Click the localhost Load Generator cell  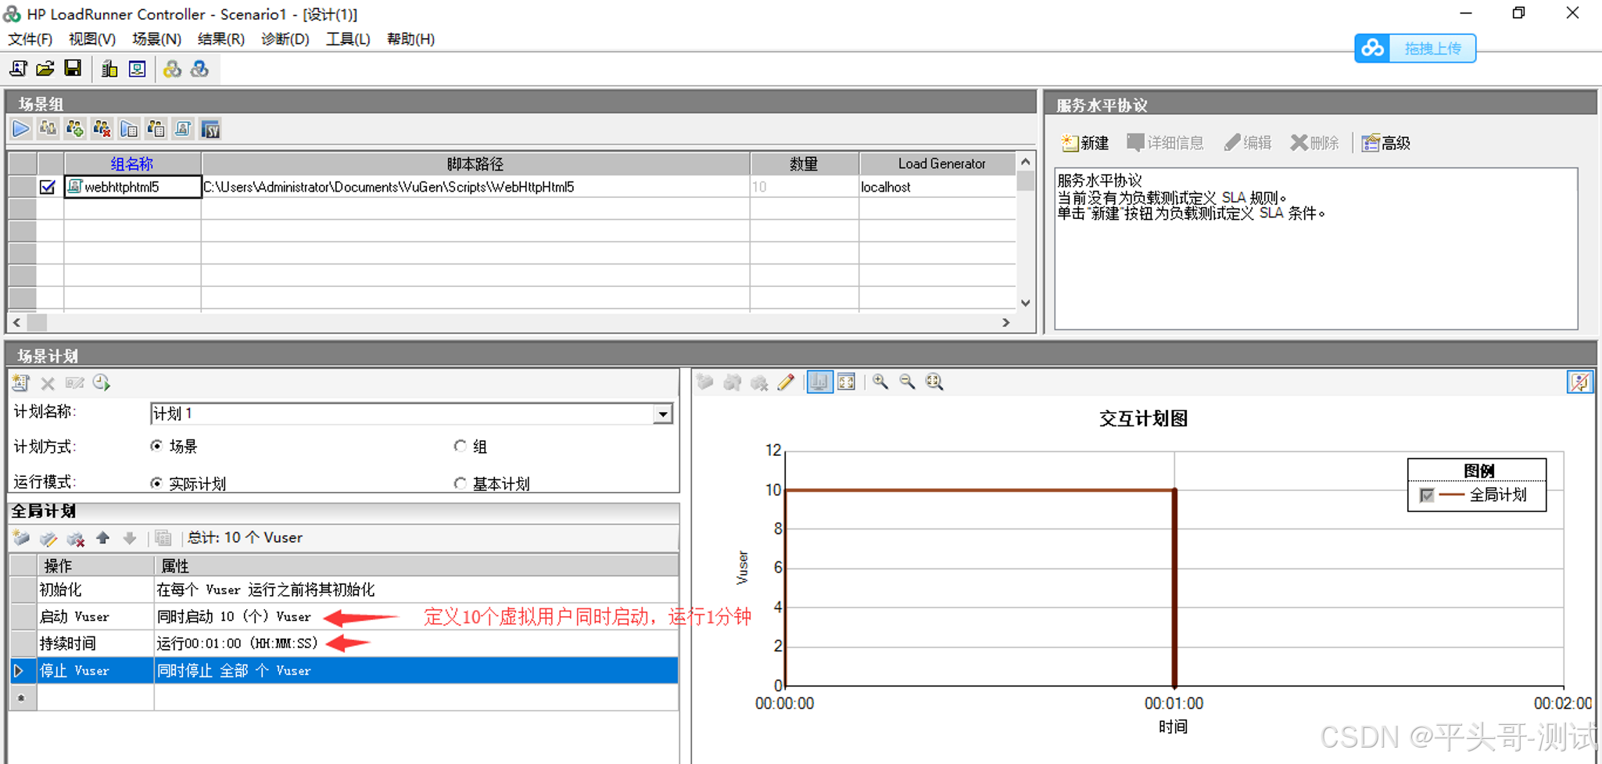937,187
